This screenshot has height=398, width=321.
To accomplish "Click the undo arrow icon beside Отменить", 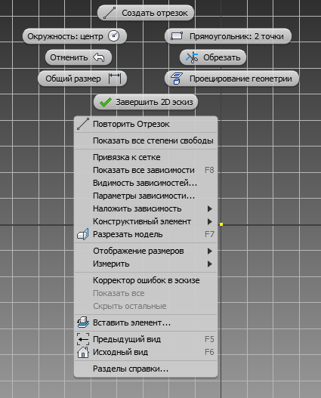I will tap(99, 57).
